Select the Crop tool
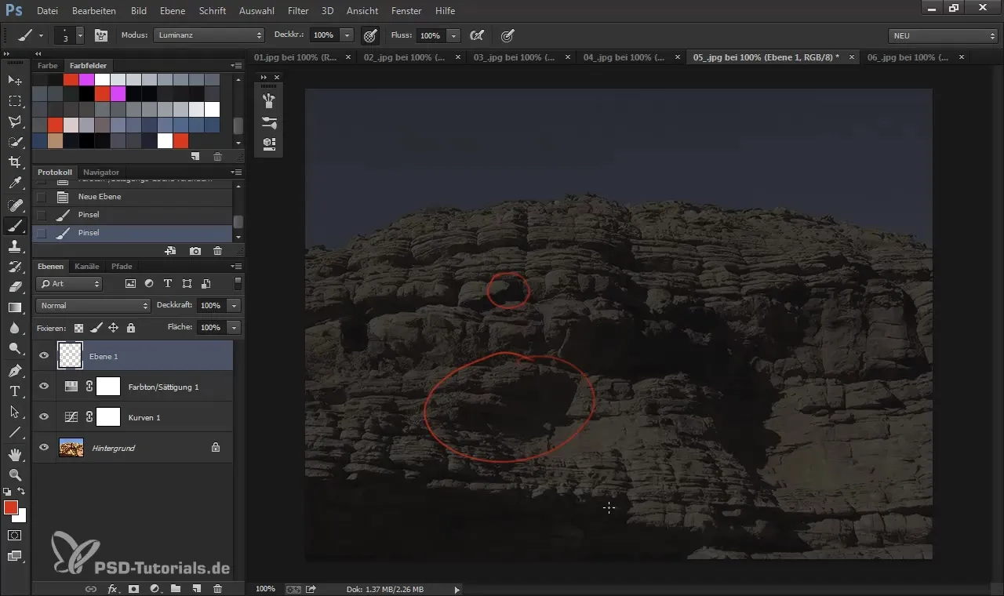The height and width of the screenshot is (596, 1004). (x=15, y=162)
